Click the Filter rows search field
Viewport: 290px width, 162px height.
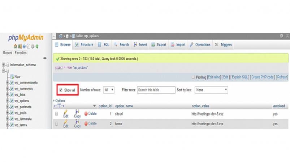coord(156,90)
